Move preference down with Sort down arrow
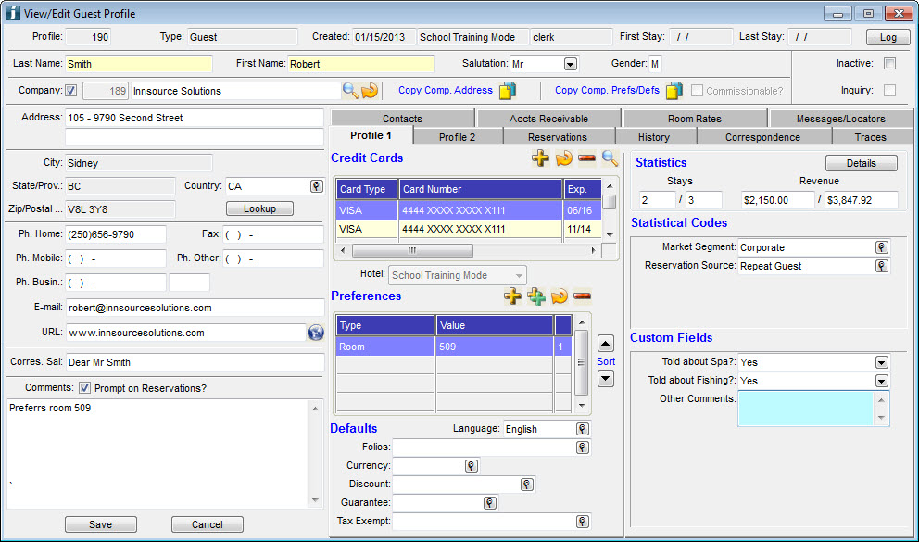Screen dimensions: 919x542 tap(606, 379)
